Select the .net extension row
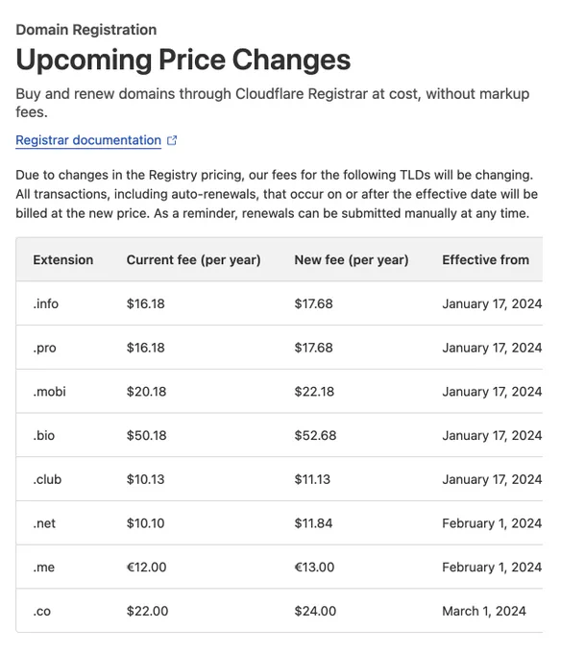561x653 pixels. pyautogui.click(x=279, y=523)
